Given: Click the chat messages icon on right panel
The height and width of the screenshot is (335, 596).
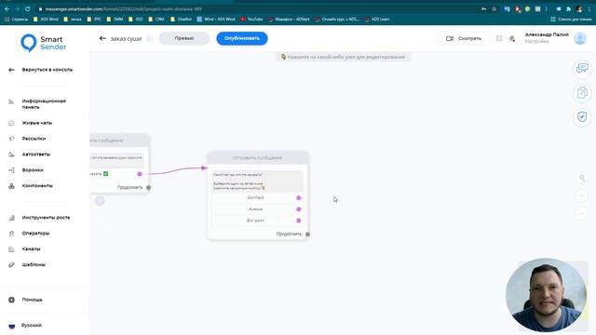Looking at the screenshot, I should (x=582, y=69).
